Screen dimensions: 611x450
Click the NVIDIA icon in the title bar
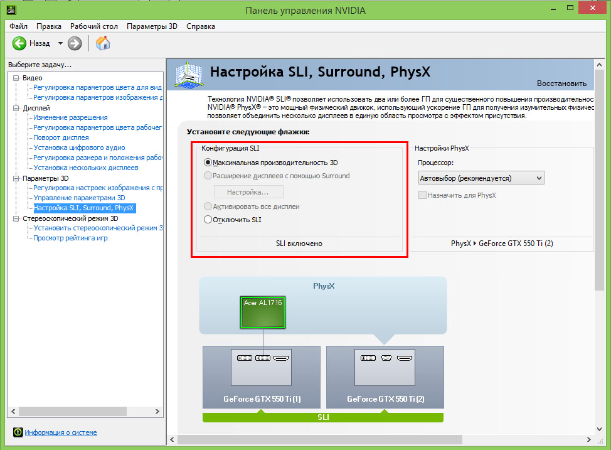pyautogui.click(x=11, y=9)
